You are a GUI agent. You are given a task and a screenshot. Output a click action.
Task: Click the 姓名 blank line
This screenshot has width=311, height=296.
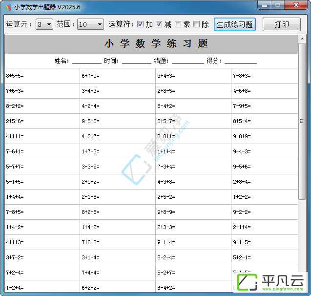(87, 61)
